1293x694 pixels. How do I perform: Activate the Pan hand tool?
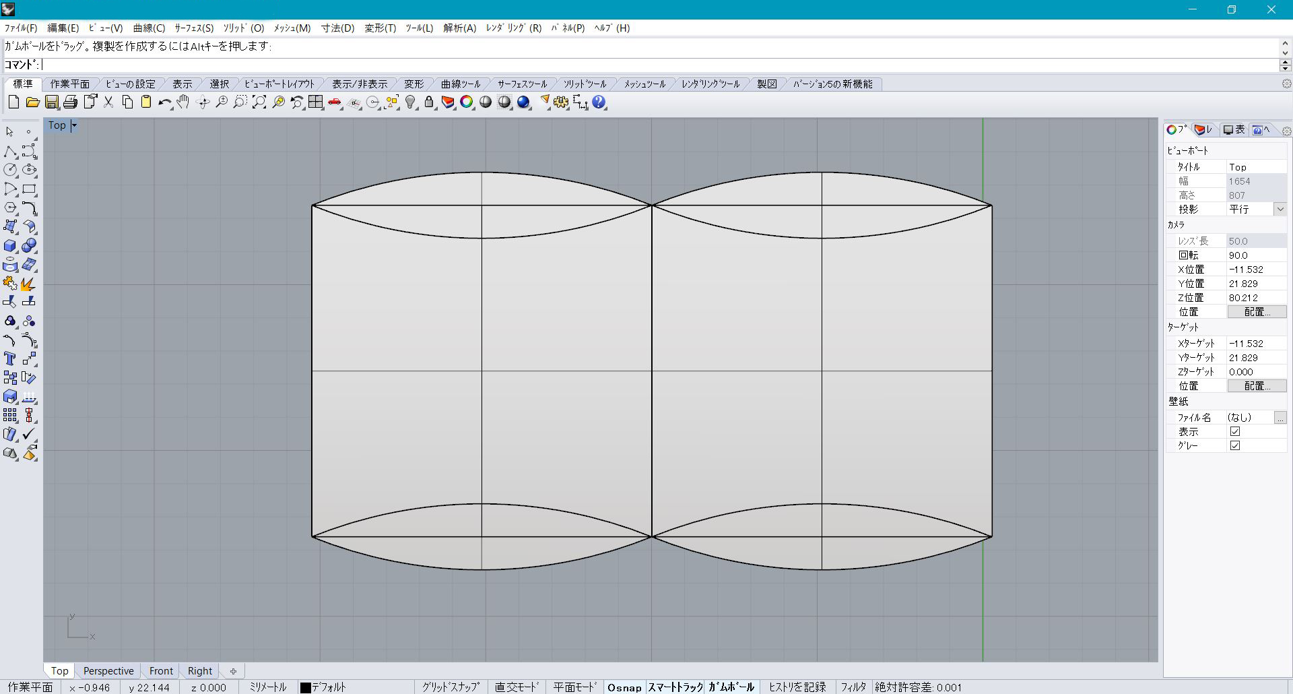coord(183,102)
